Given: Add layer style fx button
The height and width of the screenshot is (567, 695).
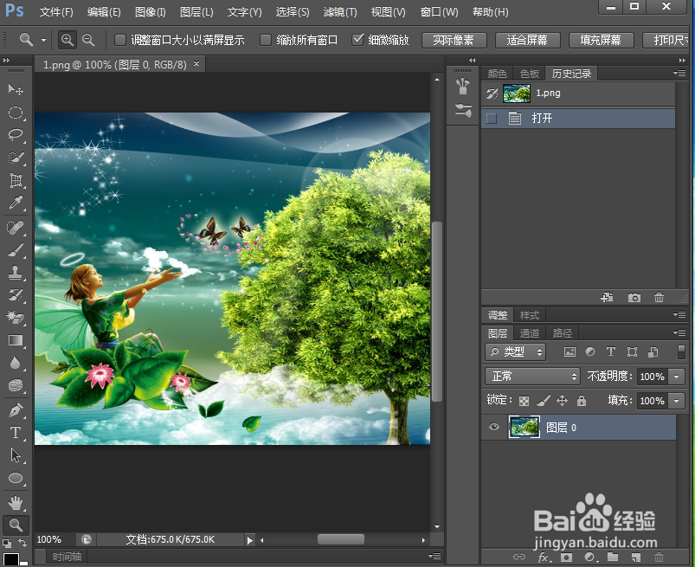Looking at the screenshot, I should pyautogui.click(x=544, y=557).
